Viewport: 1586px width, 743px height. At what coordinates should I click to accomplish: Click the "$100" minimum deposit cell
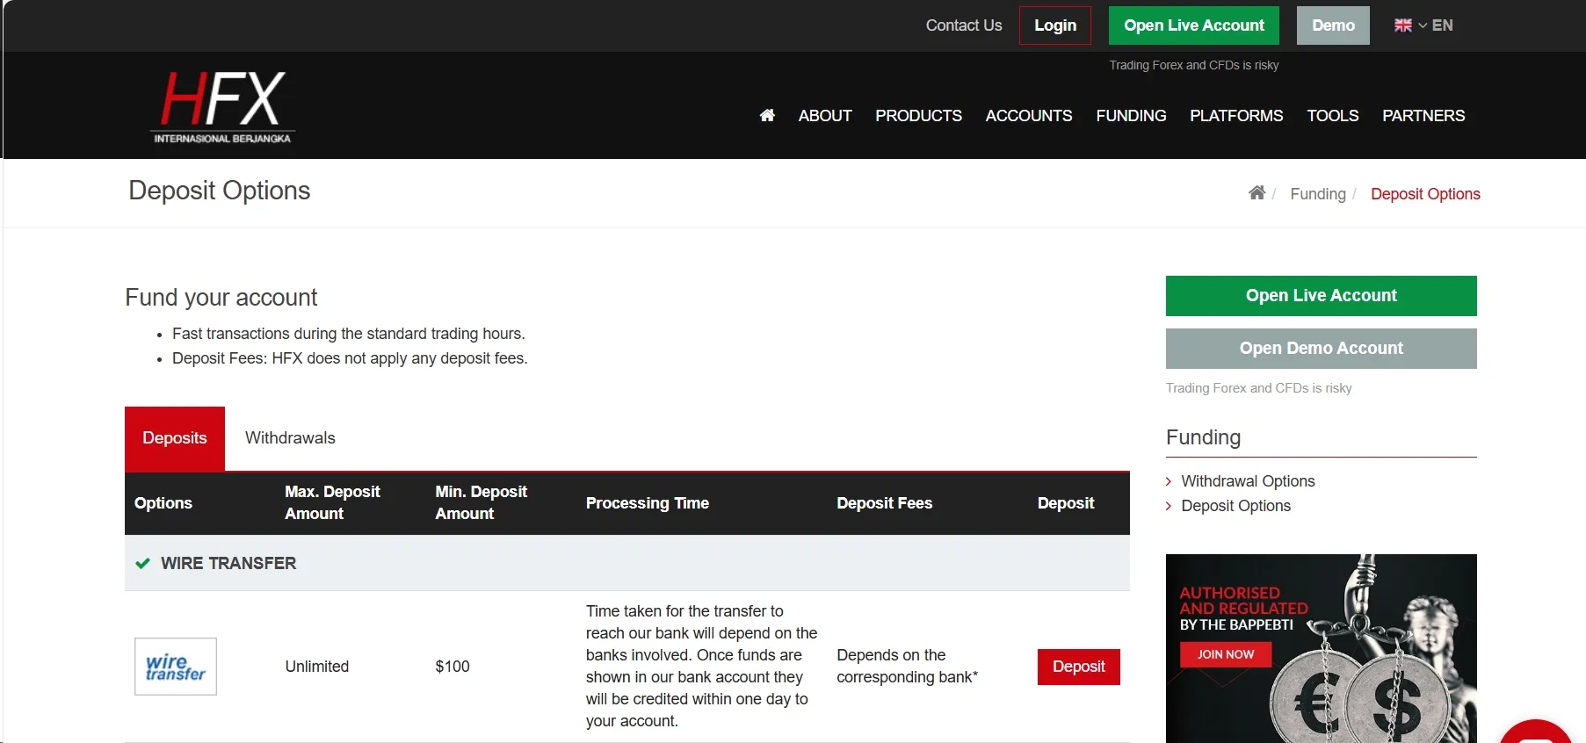tap(453, 667)
